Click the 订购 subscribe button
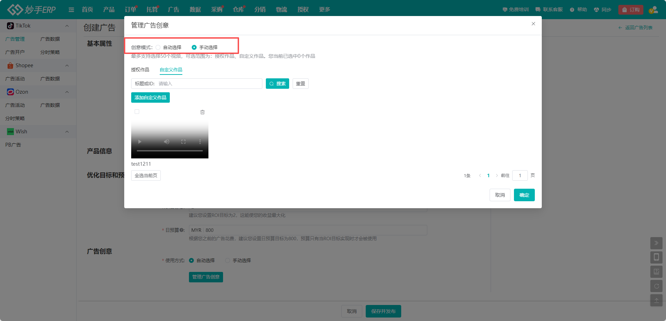 point(631,10)
